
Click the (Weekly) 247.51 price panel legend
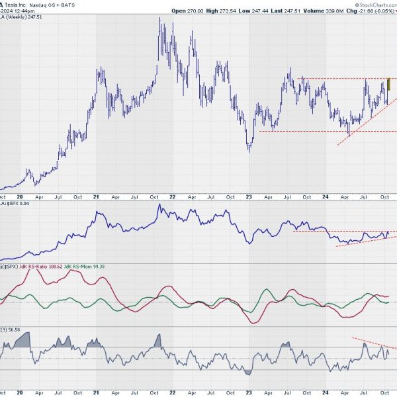tap(23, 17)
